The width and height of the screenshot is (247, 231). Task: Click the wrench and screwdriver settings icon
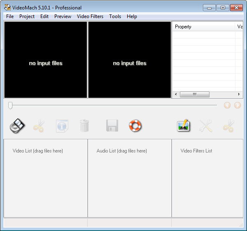pos(206,126)
